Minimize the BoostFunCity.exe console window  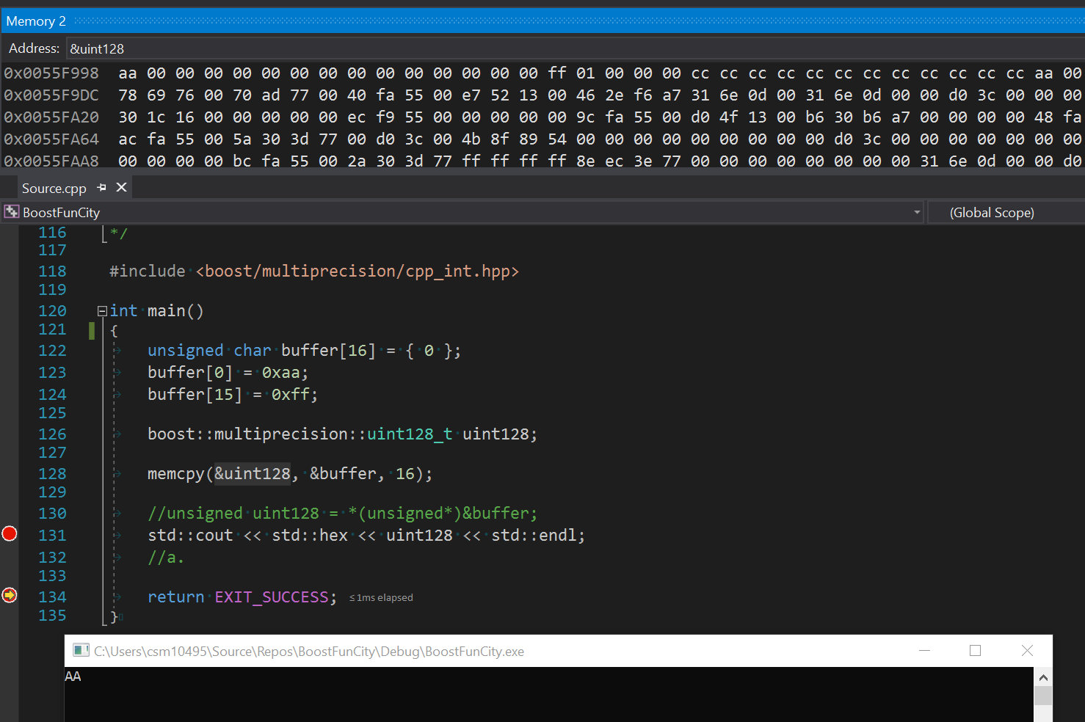click(924, 651)
